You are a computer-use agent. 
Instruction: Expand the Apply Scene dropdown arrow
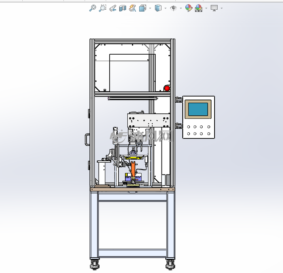(x=206, y=8)
